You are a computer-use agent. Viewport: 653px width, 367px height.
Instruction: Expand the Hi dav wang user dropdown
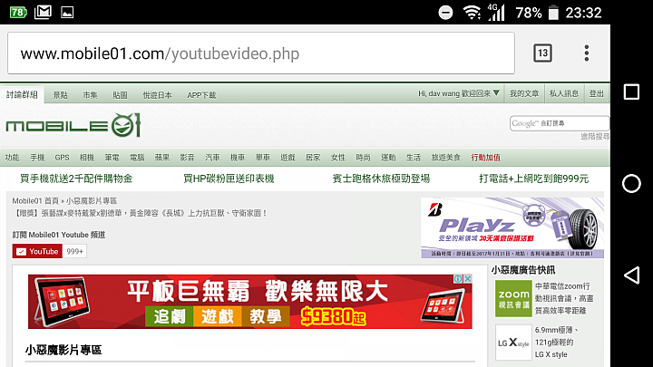click(459, 93)
